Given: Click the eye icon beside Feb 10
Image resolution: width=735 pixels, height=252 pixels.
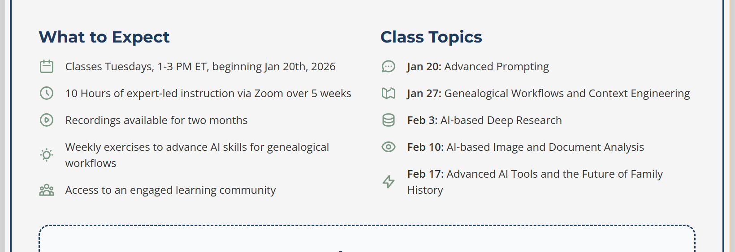Looking at the screenshot, I should pos(389,147).
